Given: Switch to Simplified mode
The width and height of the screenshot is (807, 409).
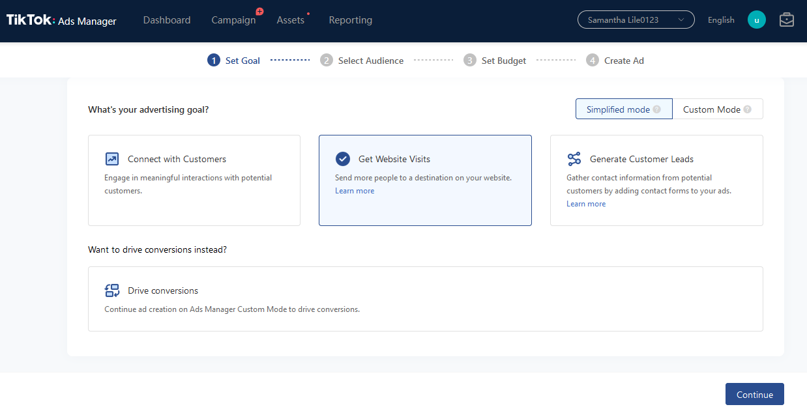Looking at the screenshot, I should point(617,109).
